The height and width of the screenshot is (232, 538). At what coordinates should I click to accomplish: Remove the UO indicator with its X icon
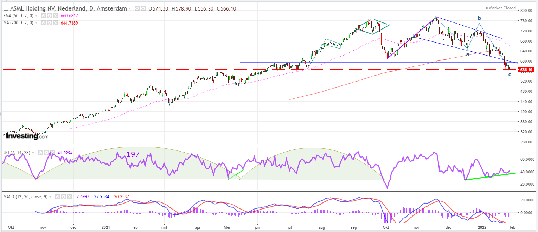[52, 153]
